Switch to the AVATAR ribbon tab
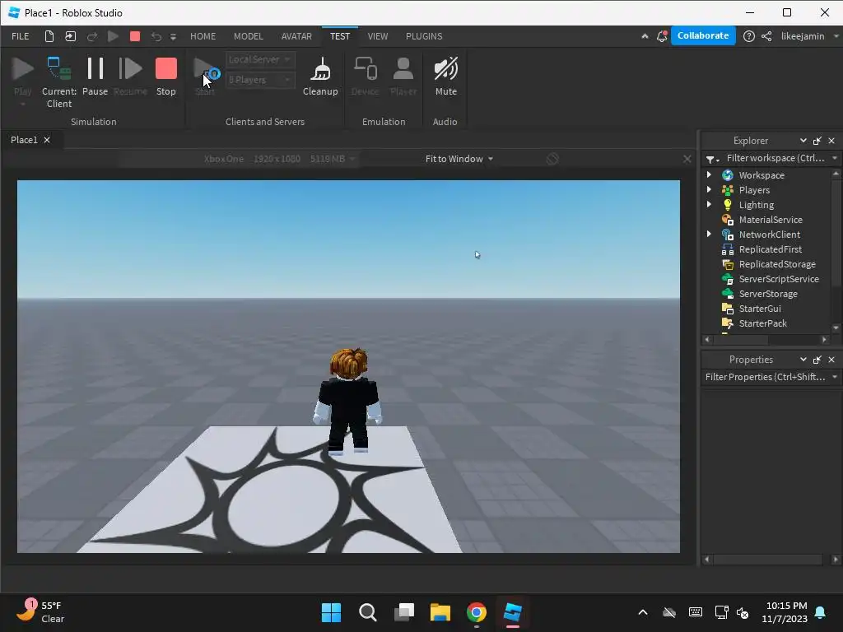 (x=296, y=36)
